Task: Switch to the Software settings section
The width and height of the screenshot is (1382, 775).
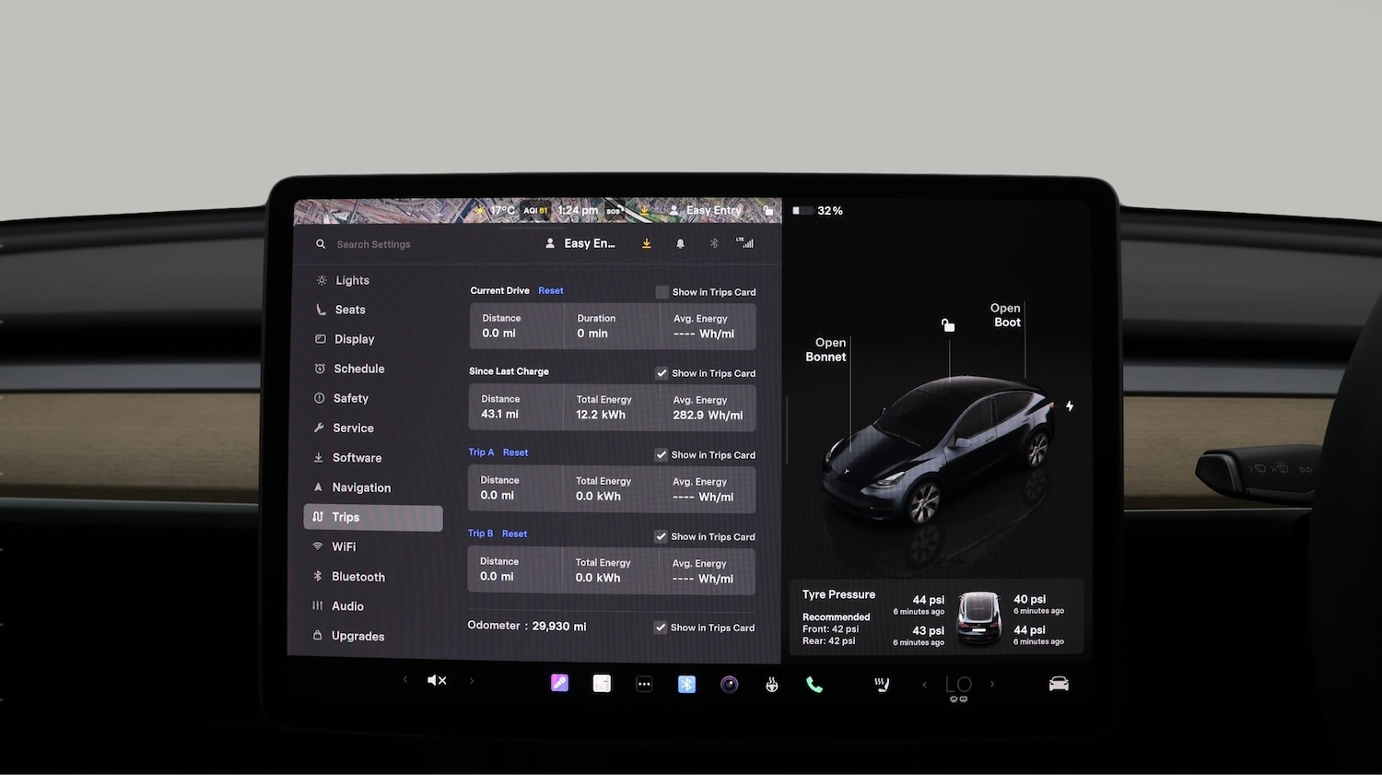Action: pyautogui.click(x=357, y=457)
